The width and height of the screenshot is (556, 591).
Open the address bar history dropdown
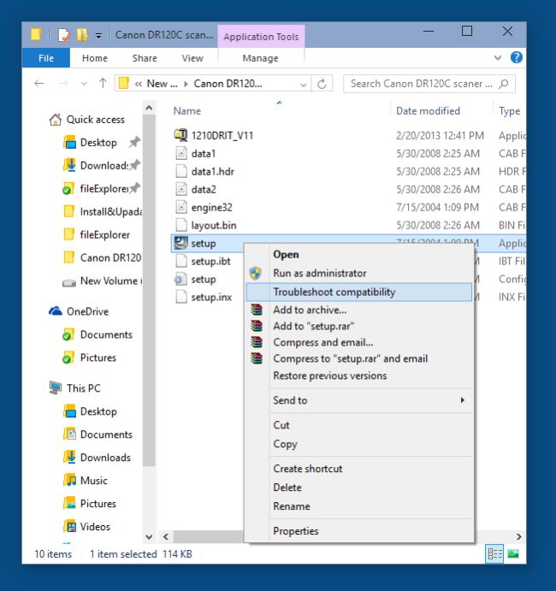point(303,84)
